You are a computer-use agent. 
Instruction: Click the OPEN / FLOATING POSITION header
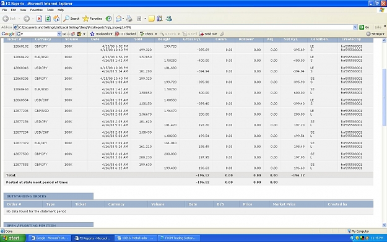tap(48, 225)
